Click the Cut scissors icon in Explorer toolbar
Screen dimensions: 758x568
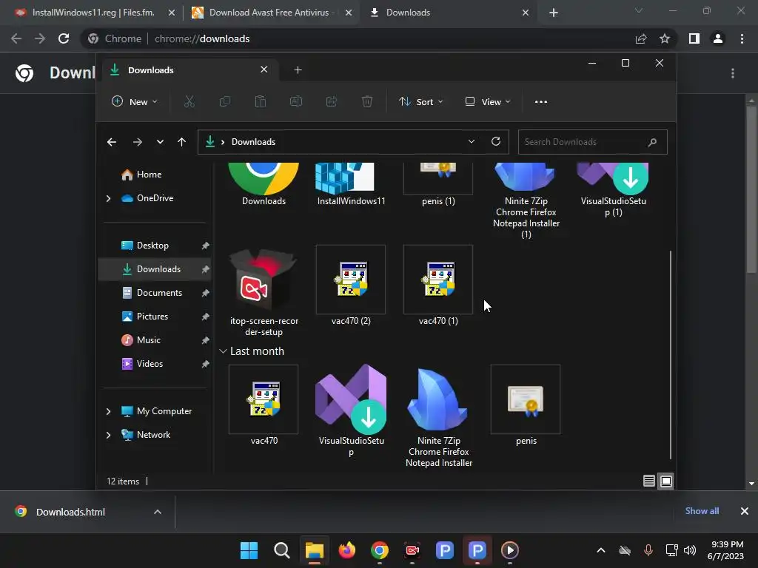[x=189, y=101]
